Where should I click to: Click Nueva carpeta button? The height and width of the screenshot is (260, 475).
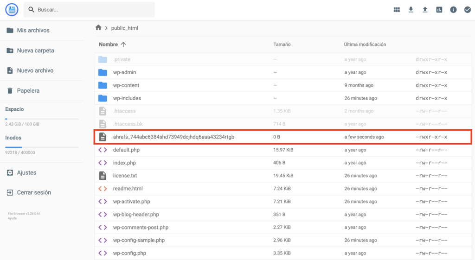(35, 51)
